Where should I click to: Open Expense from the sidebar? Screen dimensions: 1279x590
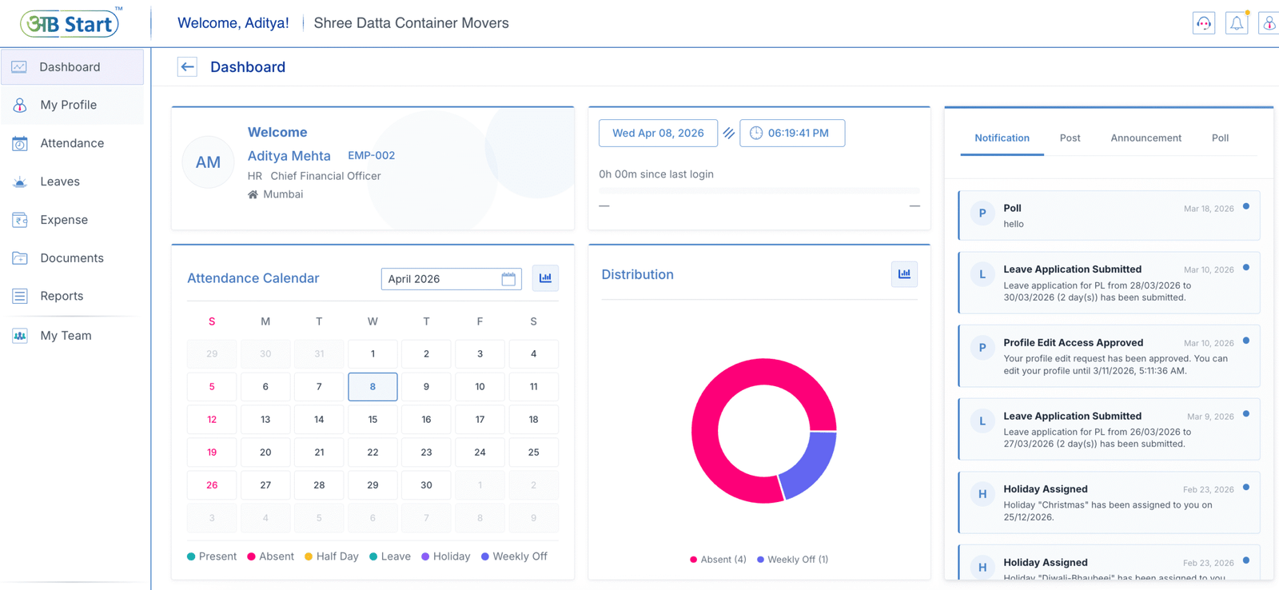click(x=64, y=220)
